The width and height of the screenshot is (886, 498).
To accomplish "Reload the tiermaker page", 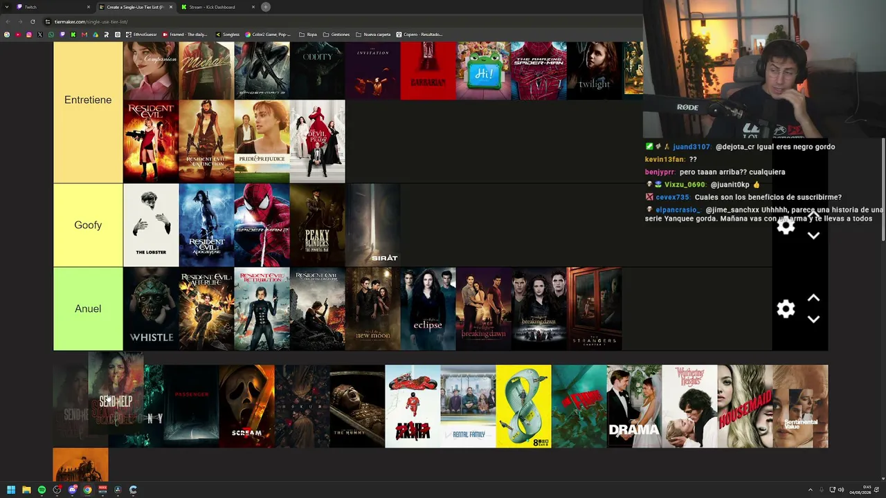I will pyautogui.click(x=33, y=21).
